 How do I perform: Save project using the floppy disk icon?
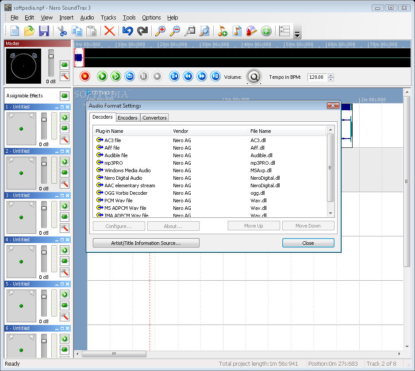[x=44, y=31]
